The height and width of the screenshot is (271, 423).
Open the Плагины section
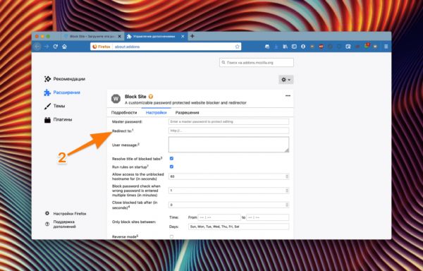pyautogui.click(x=58, y=119)
